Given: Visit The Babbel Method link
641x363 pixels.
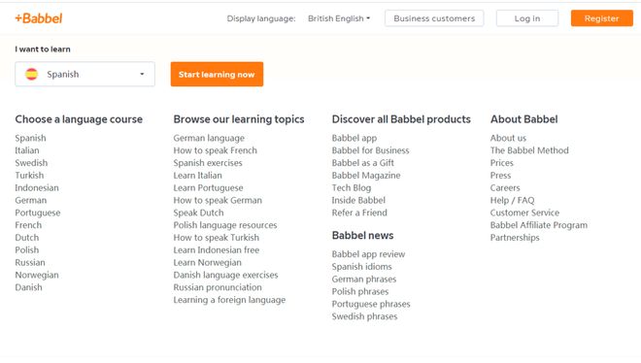Looking at the screenshot, I should [x=529, y=150].
